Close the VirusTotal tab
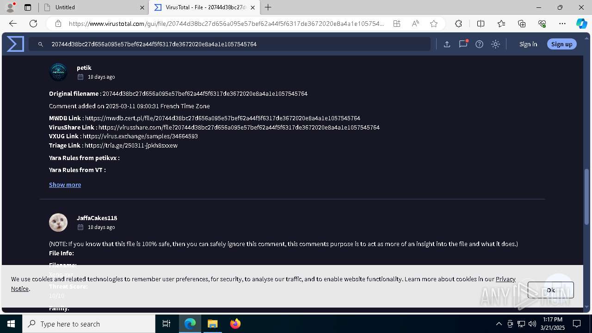Screen dimensions: 592x333 (253, 7)
